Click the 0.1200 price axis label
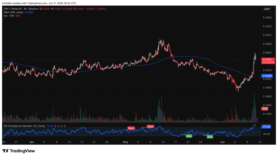This screenshot has width=278, height=157. pyautogui.click(x=267, y=114)
